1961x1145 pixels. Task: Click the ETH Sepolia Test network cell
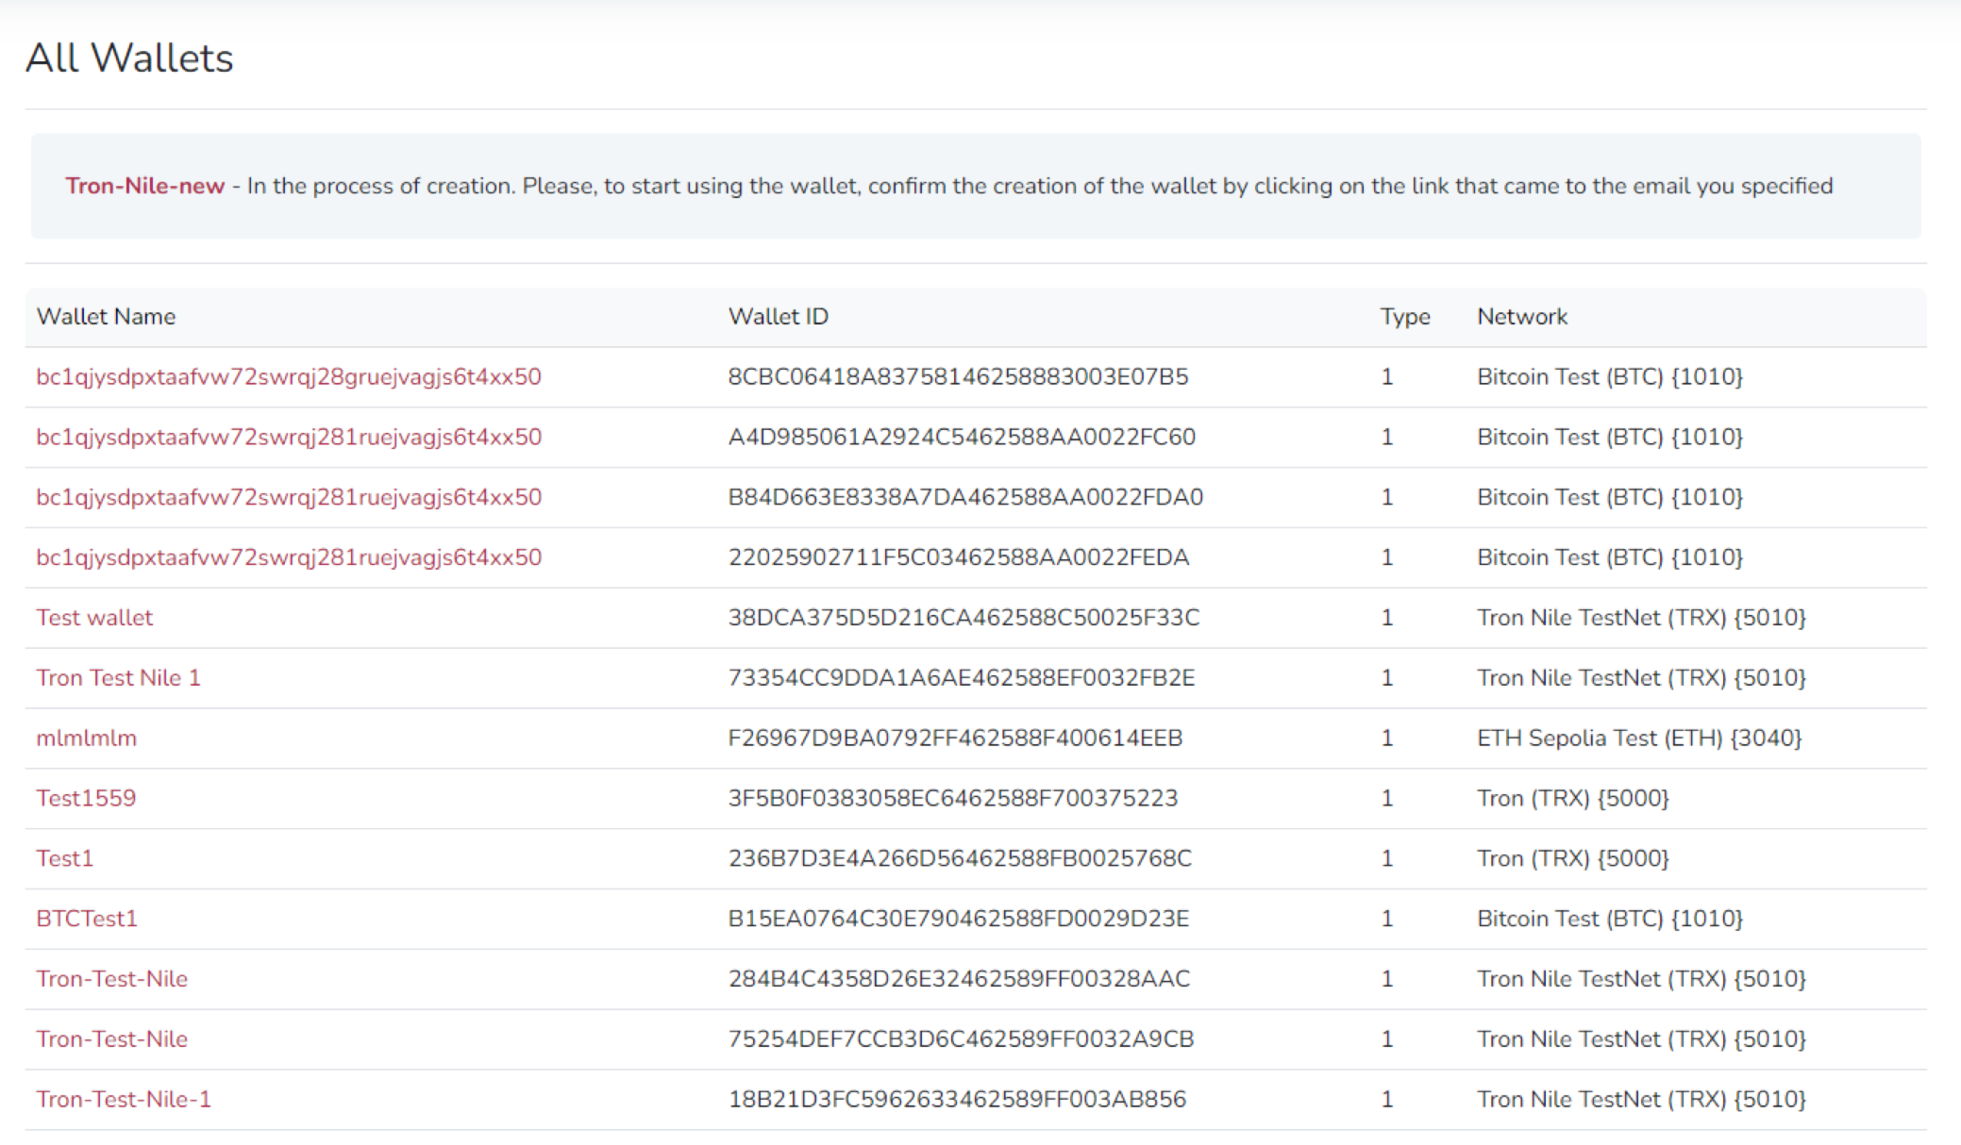(x=1638, y=738)
